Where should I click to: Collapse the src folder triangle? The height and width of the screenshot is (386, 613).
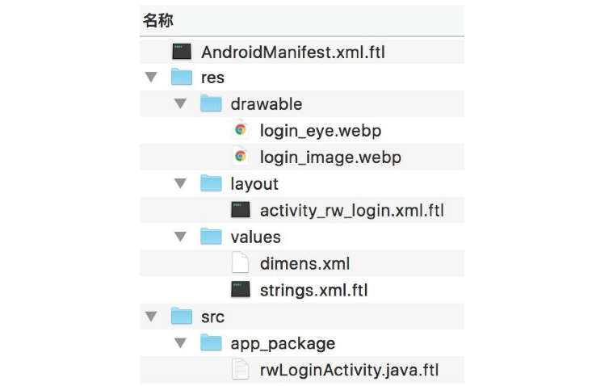pos(151,317)
